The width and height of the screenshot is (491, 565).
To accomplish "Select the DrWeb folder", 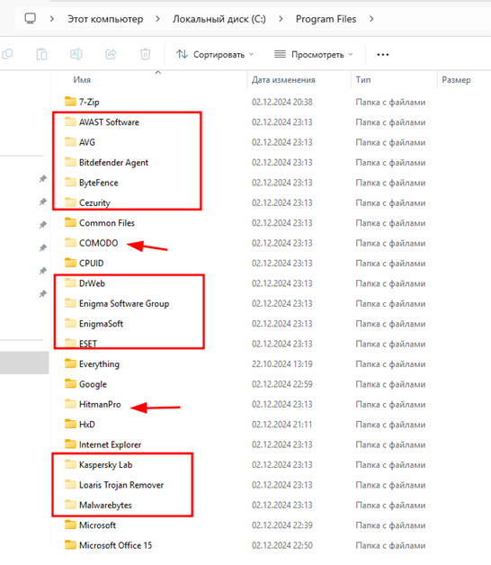I will click(85, 283).
